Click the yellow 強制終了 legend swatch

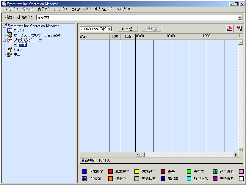137,172
